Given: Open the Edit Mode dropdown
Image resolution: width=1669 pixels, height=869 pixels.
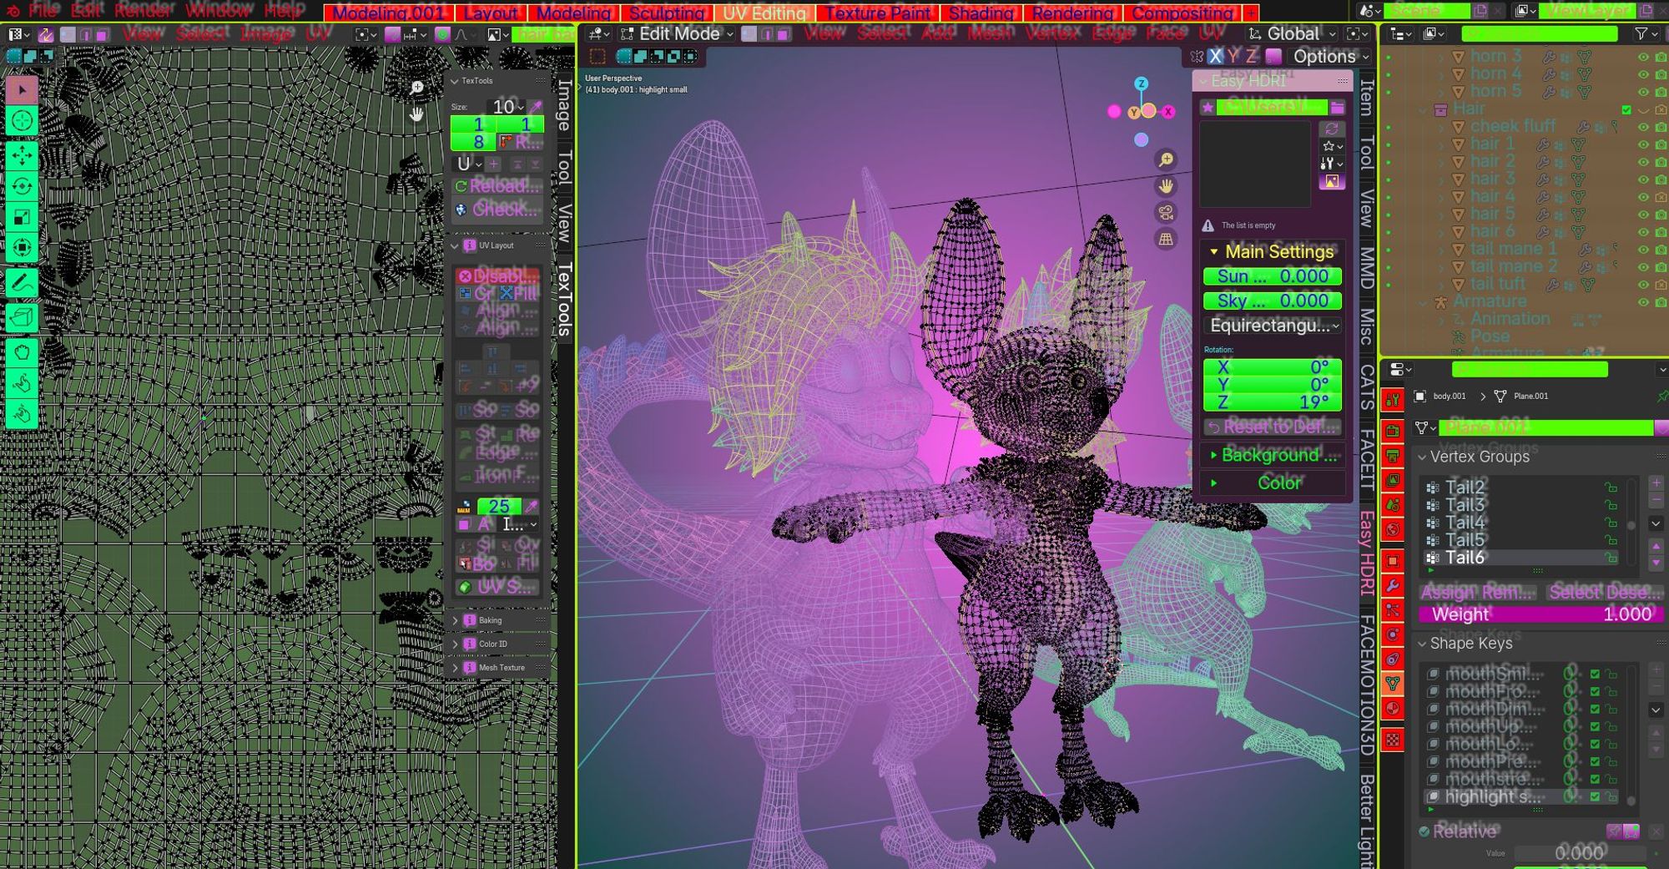Looking at the screenshot, I should (678, 33).
